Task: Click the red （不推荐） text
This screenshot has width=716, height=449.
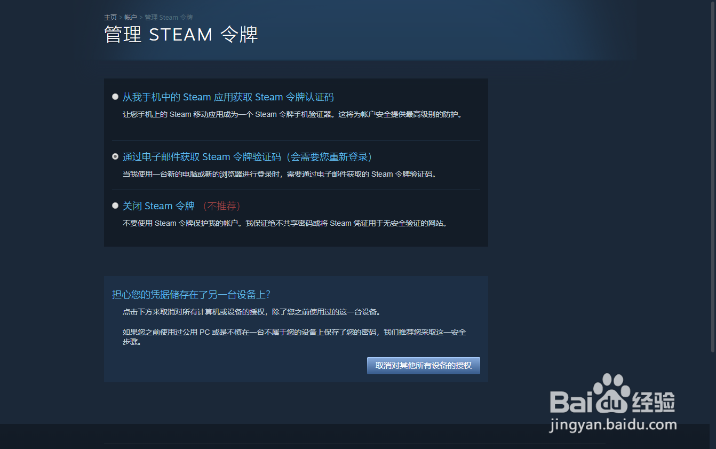Action: pos(221,206)
